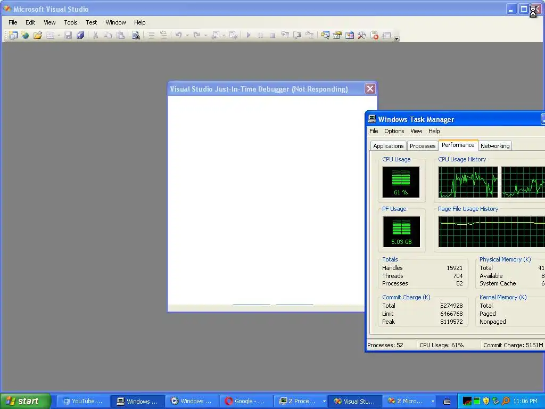Image resolution: width=545 pixels, height=409 pixels.
Task: Switch to Task Manager Networking tab
Action: coord(495,146)
